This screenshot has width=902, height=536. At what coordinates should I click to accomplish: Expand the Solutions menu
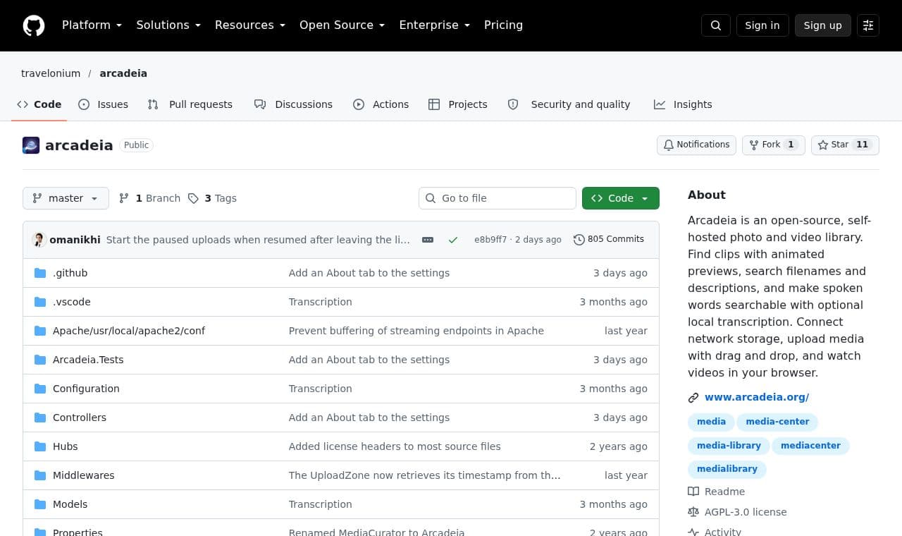168,25
